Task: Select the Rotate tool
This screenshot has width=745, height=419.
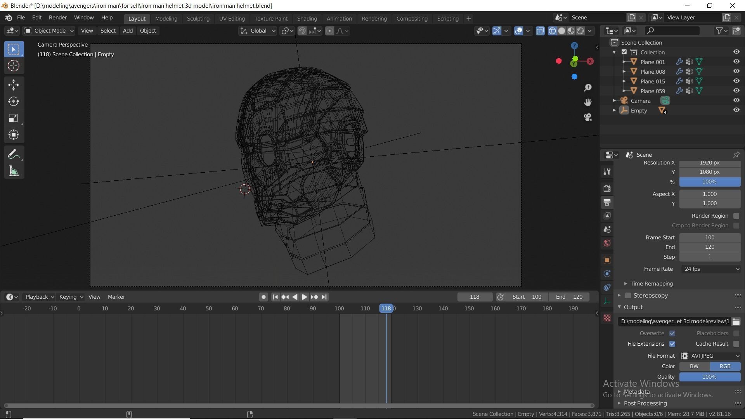Action: [14, 101]
